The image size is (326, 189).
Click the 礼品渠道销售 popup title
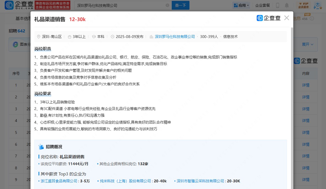tap(50, 19)
